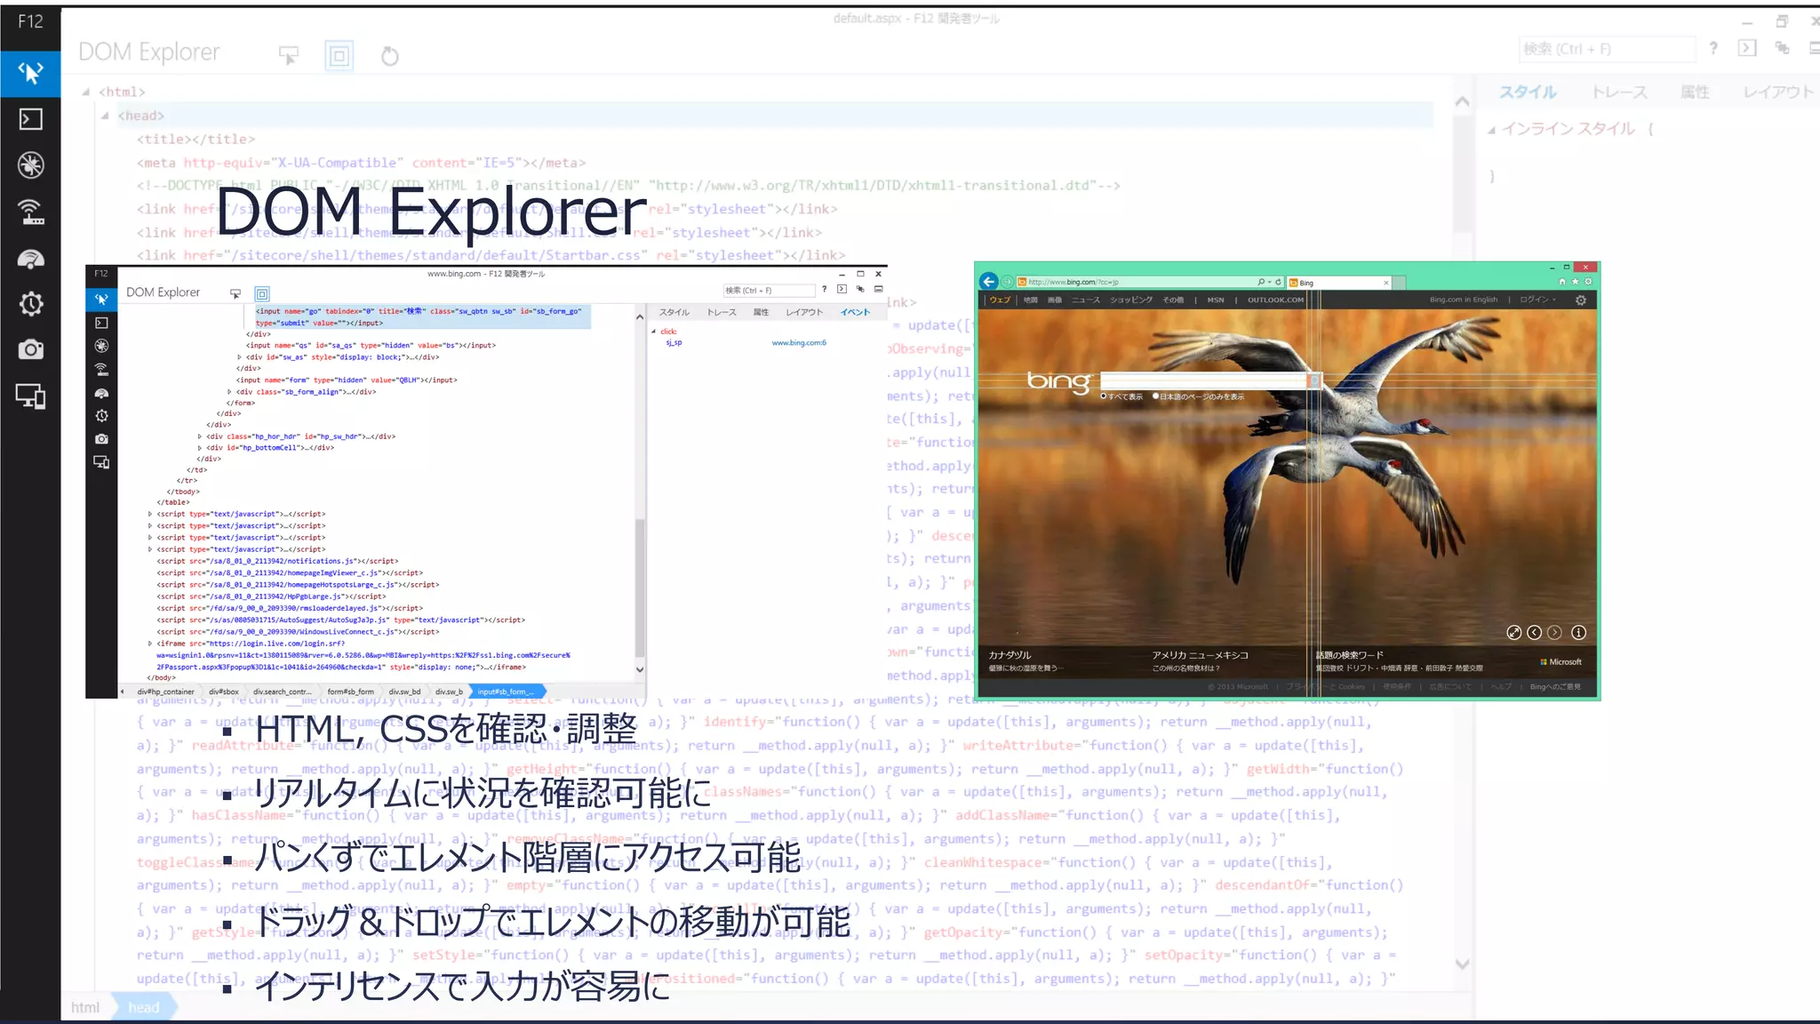The image size is (1820, 1024).
Task: Open UI Responsiveness gauge in the large background sidebar
Action: tap(30, 259)
